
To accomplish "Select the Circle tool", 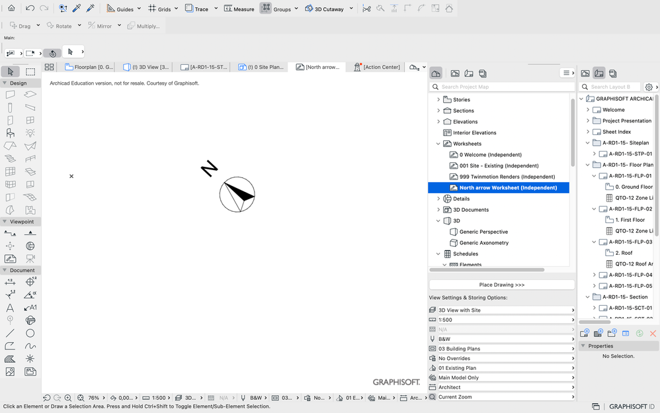I will click(30, 334).
